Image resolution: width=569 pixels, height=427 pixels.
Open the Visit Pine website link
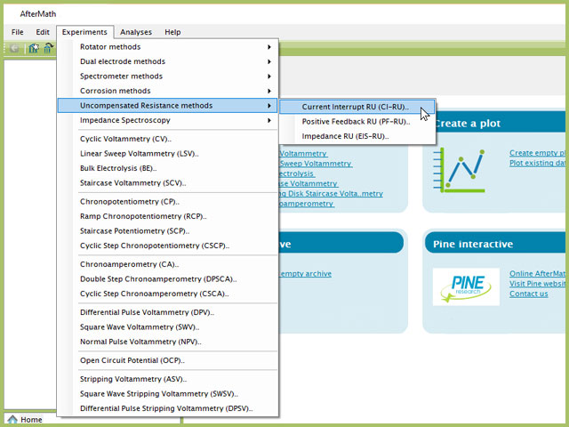click(537, 284)
